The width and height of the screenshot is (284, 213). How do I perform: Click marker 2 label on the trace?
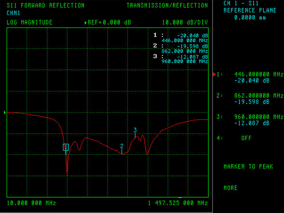[122, 146]
